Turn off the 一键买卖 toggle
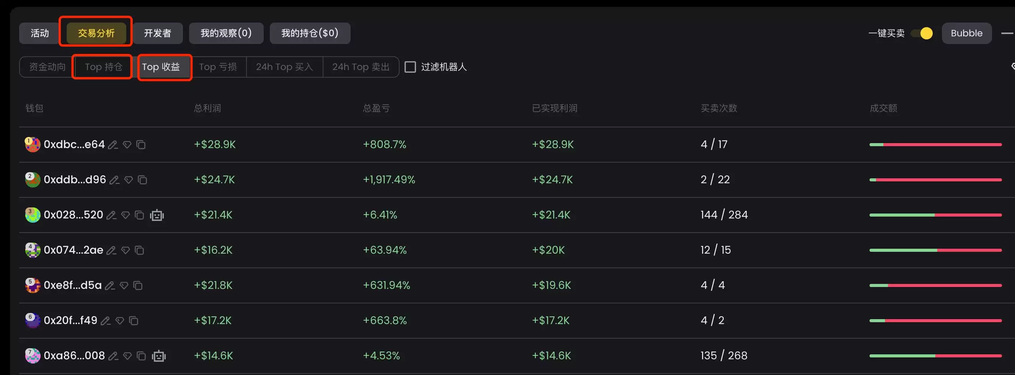Viewport: 1015px width, 375px height. [922, 33]
